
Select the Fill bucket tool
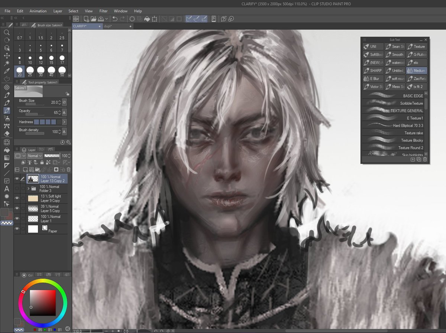click(x=7, y=150)
